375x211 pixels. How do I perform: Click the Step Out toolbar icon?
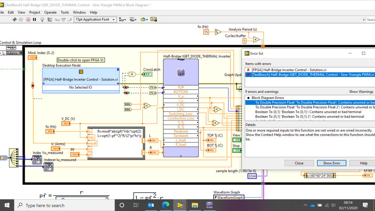[x=69, y=20]
